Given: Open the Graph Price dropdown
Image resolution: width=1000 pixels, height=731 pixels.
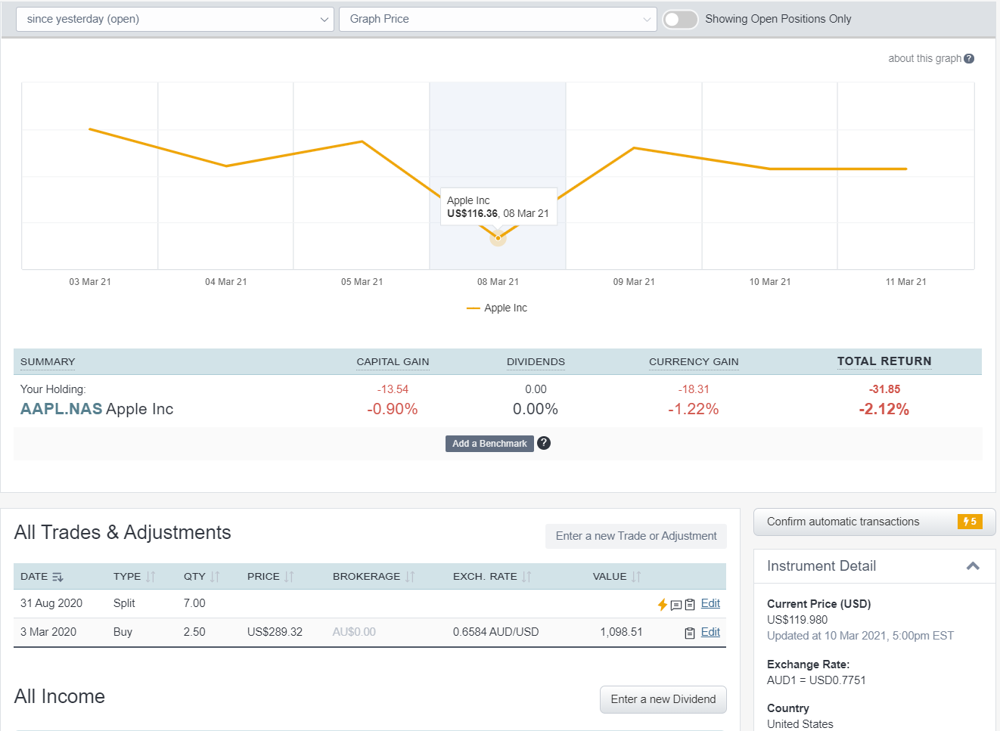Looking at the screenshot, I should [498, 20].
